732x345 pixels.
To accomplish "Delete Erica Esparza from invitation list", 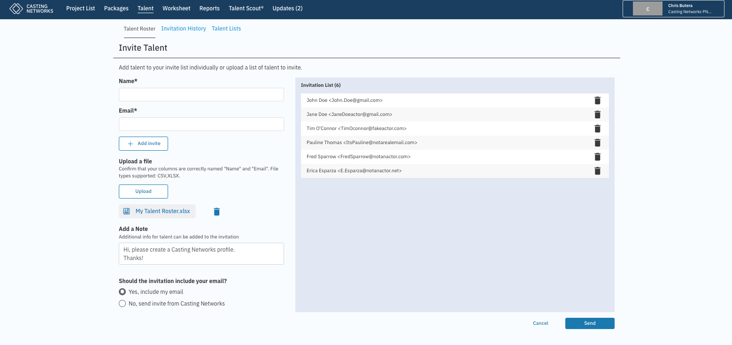I will point(597,171).
